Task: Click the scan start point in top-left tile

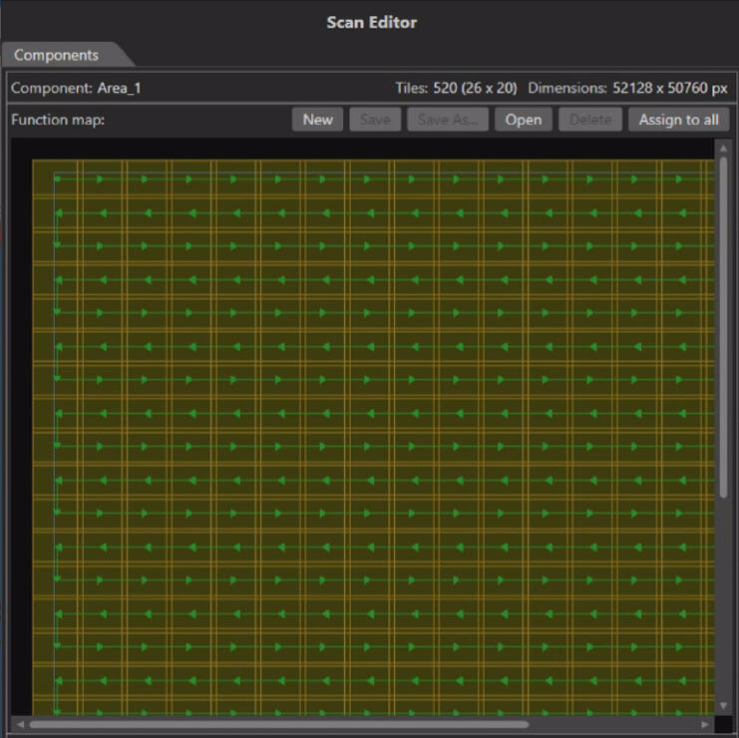Action: point(57,180)
